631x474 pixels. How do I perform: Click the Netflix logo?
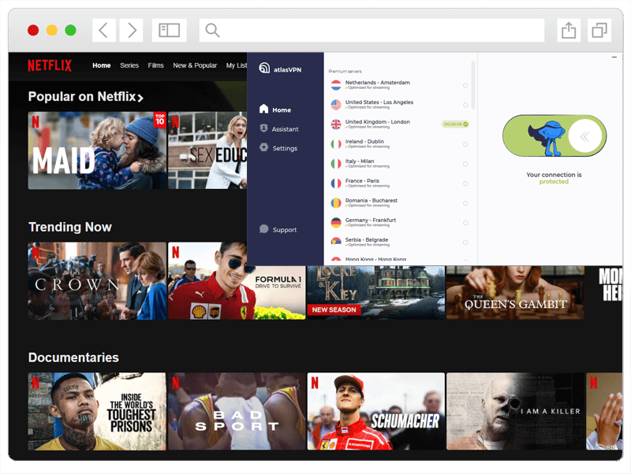tap(50, 65)
